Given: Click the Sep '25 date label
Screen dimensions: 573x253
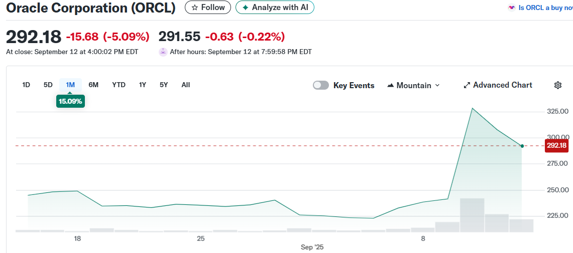Looking at the screenshot, I should click(312, 247).
